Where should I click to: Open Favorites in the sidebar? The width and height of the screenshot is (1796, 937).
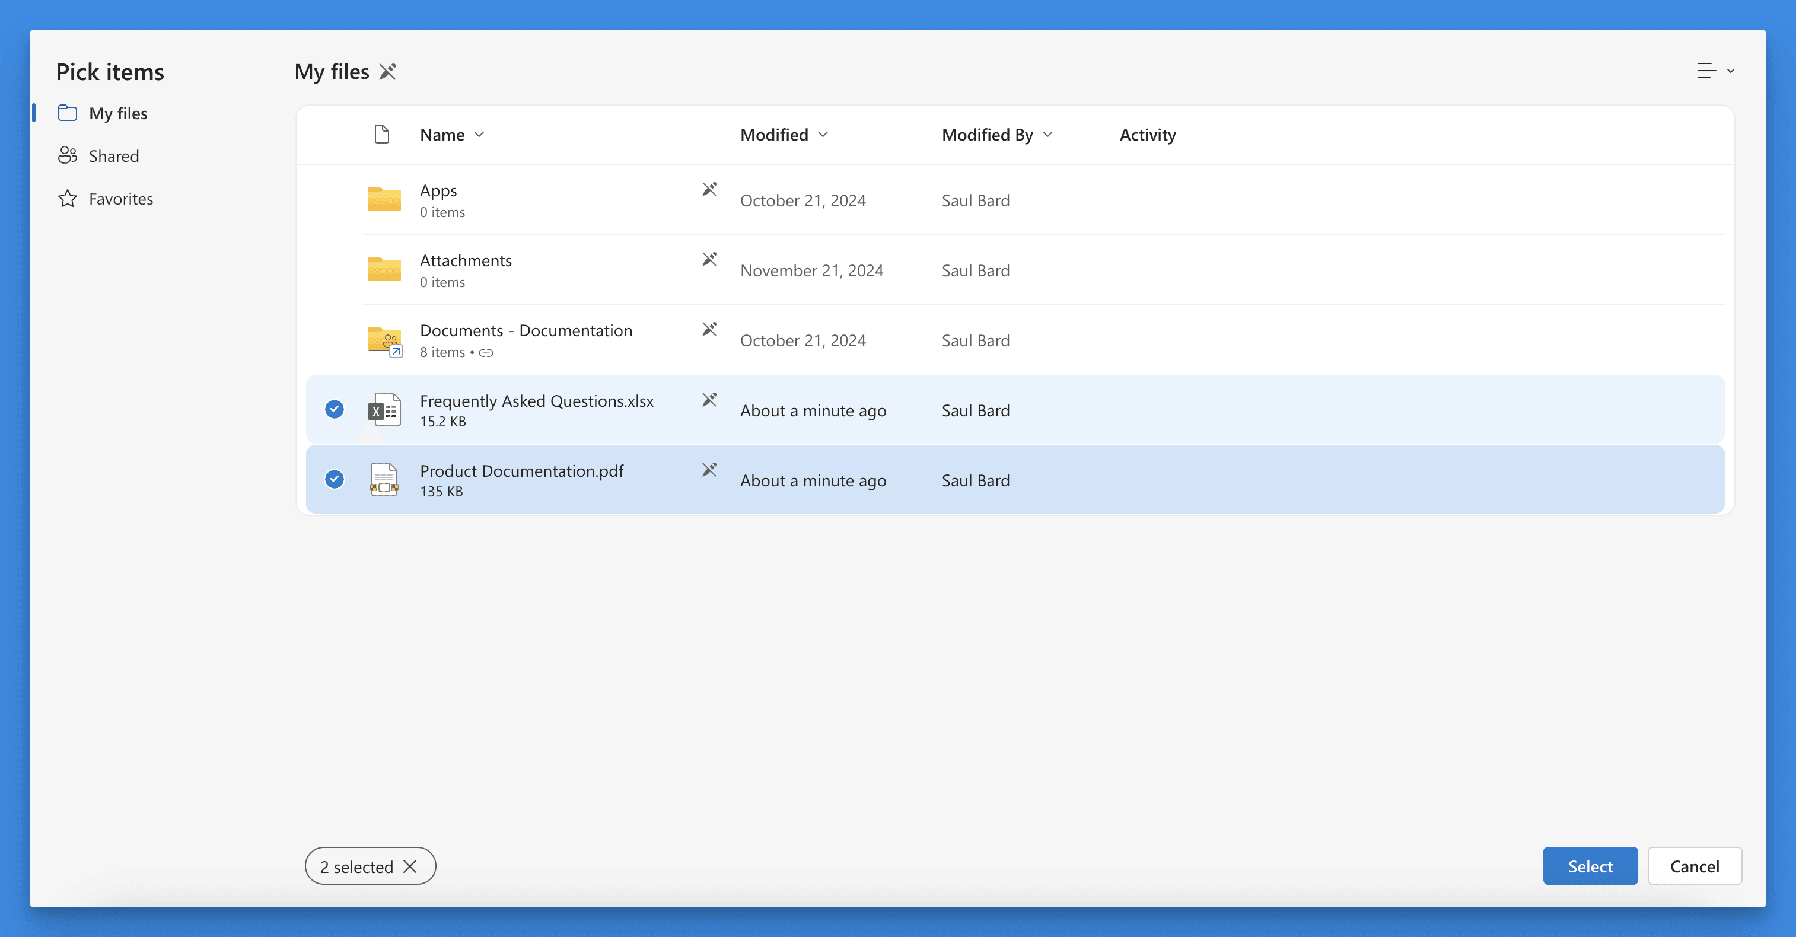120,199
